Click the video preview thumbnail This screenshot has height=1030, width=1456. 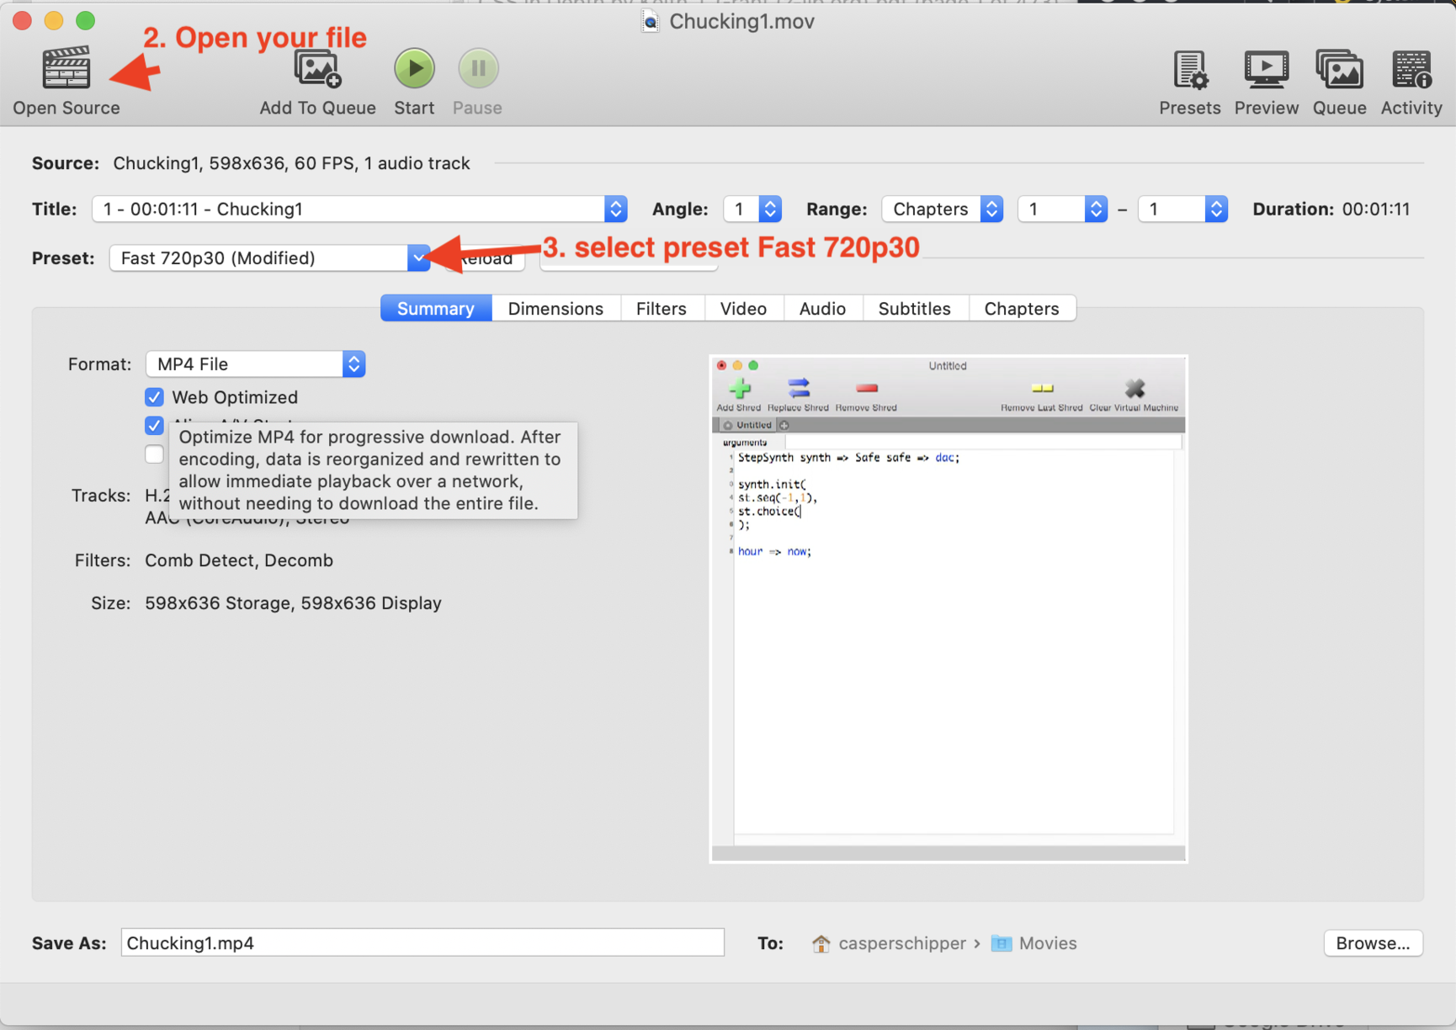tap(948, 608)
